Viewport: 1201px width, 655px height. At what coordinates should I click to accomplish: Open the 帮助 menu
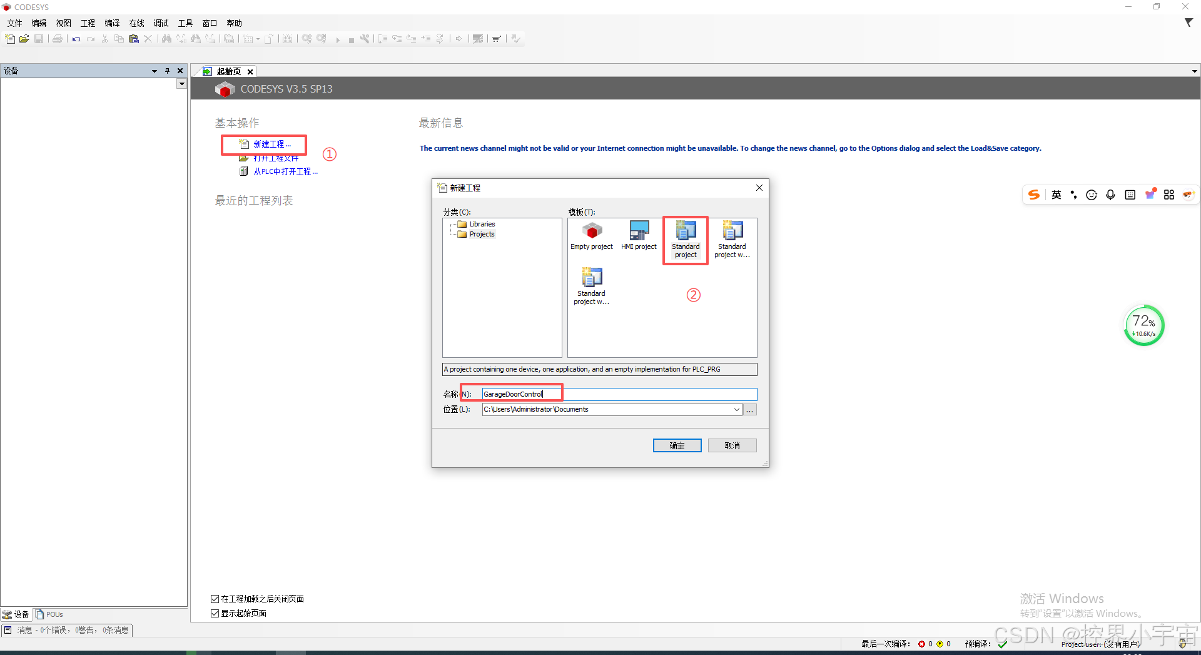click(x=234, y=23)
